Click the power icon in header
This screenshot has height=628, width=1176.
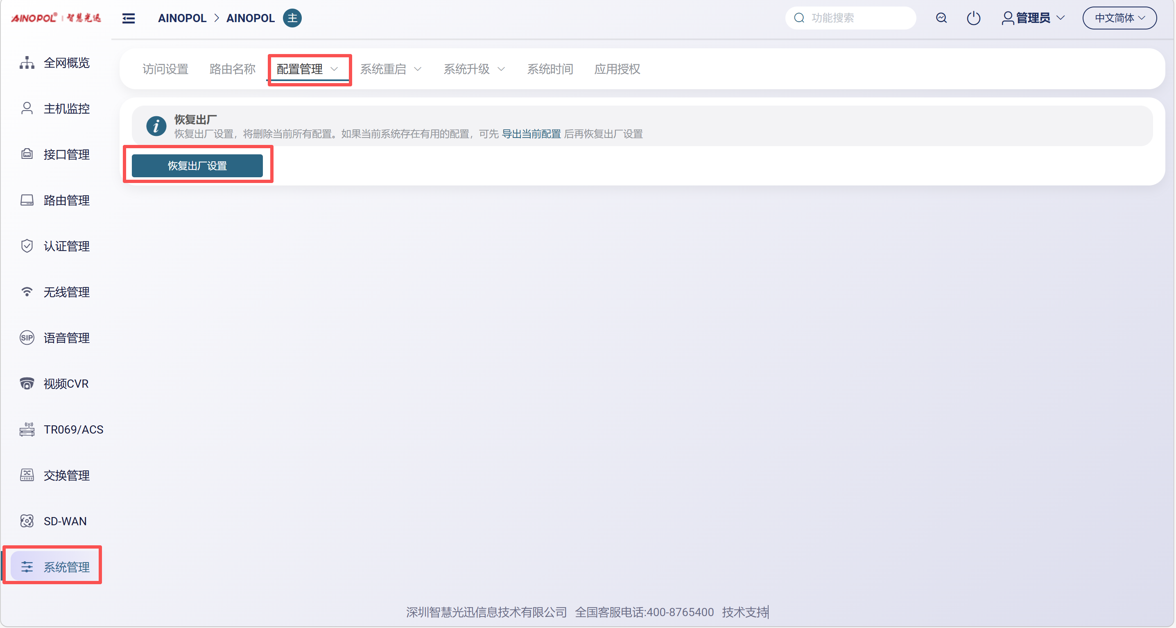tap(973, 18)
